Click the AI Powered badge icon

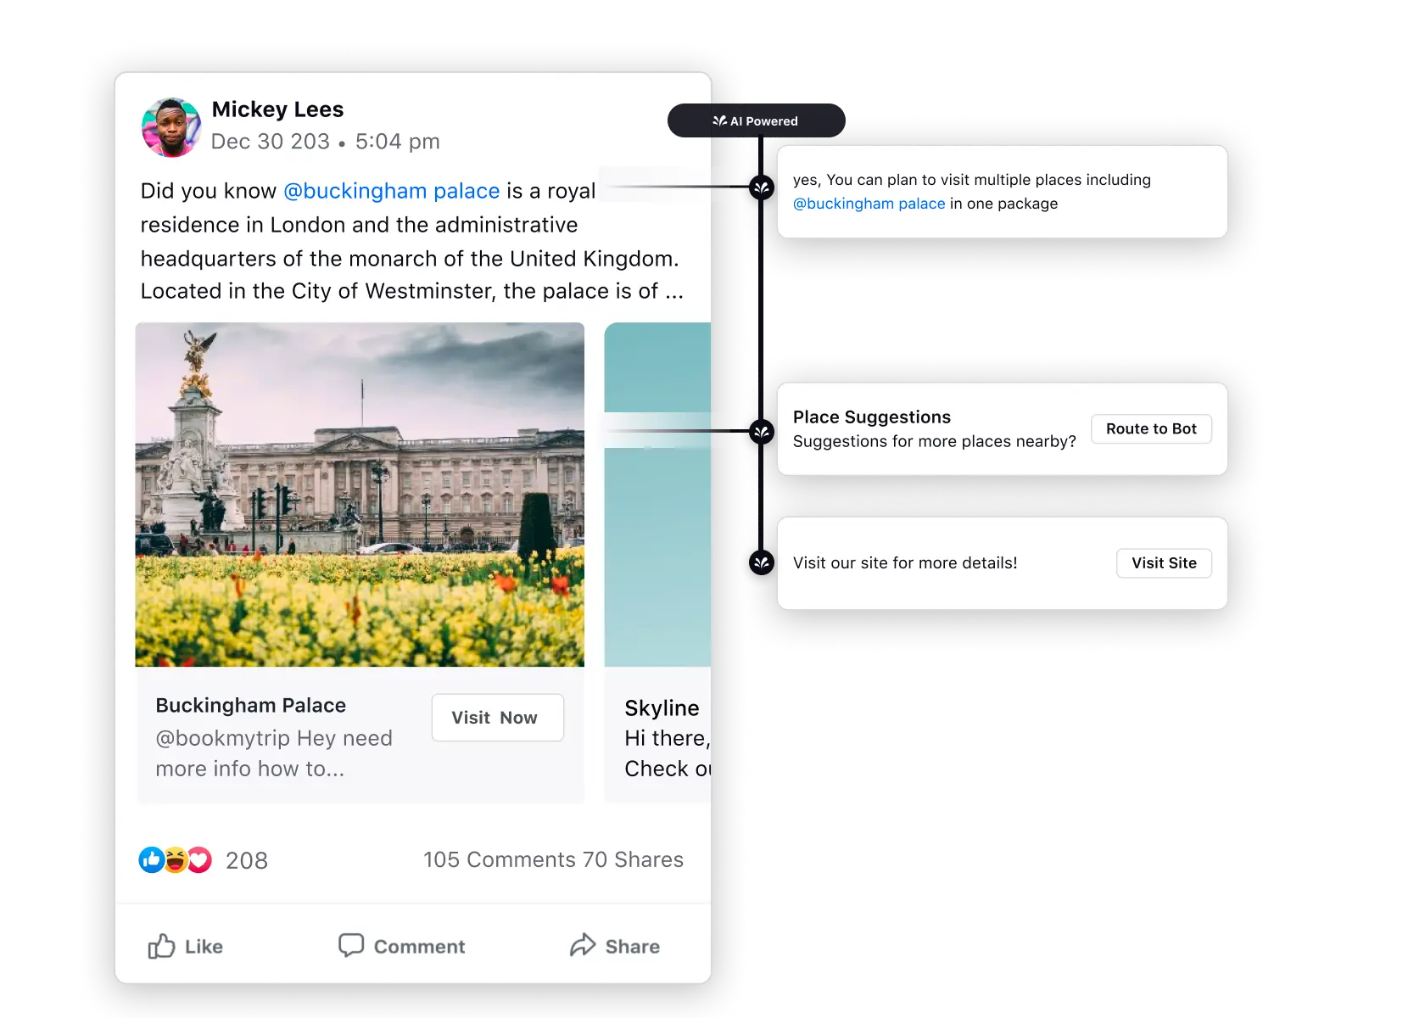718,120
